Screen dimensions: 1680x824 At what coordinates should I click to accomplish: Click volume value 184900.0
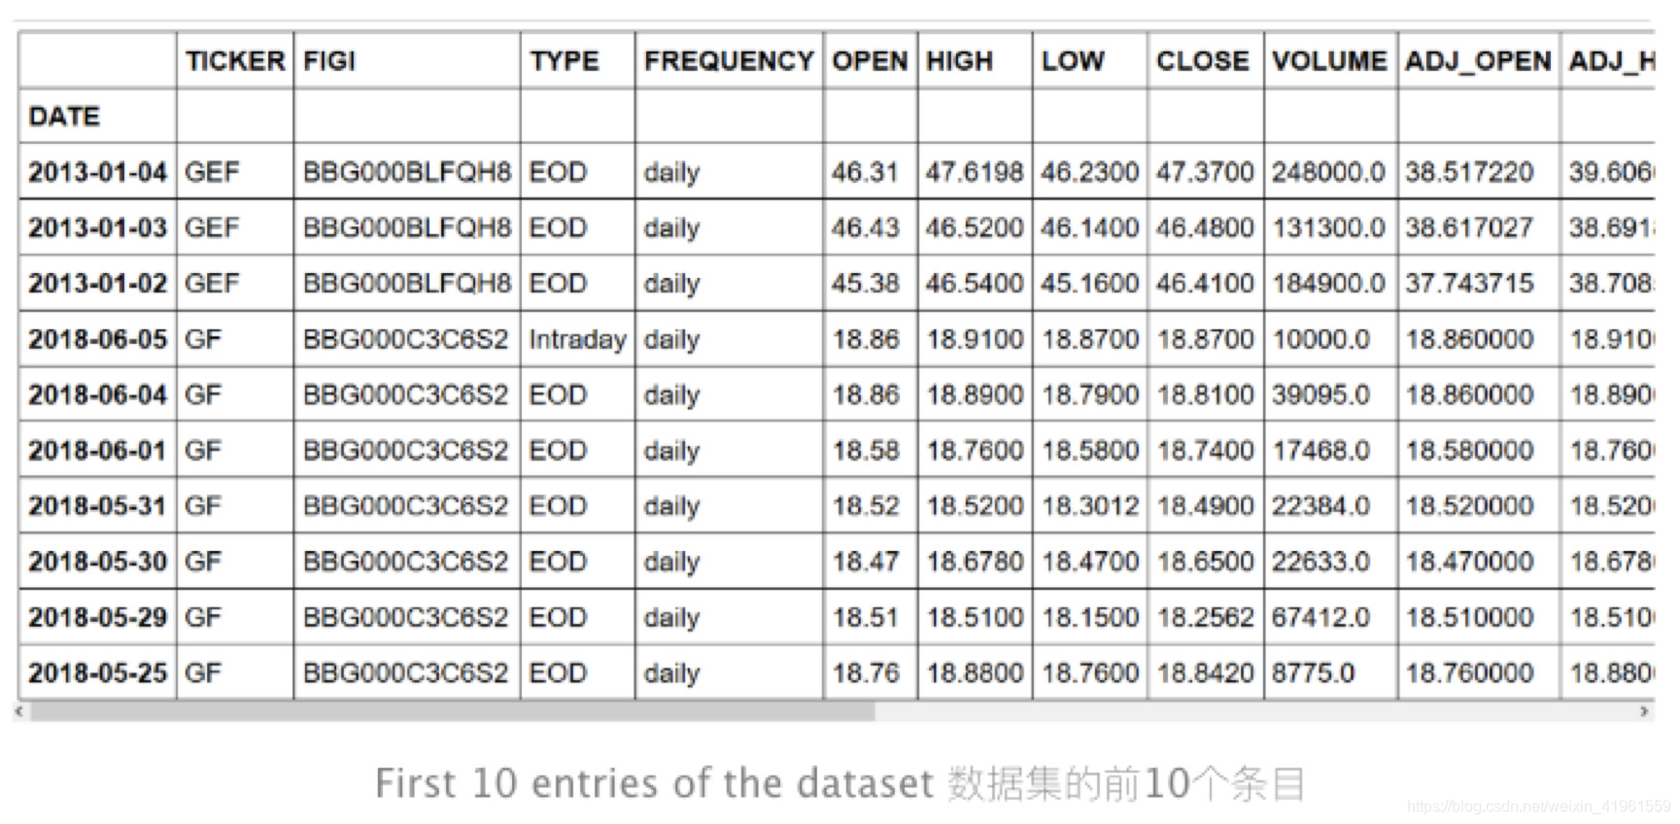point(1328,283)
